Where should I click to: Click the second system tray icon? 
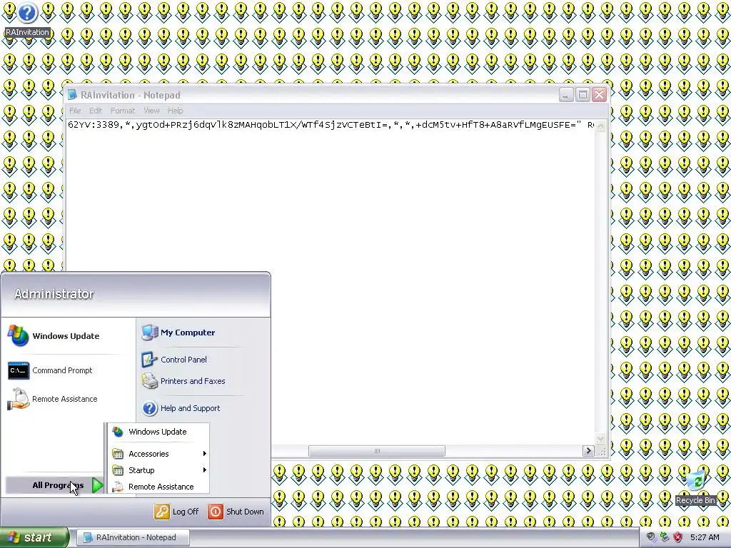665,537
